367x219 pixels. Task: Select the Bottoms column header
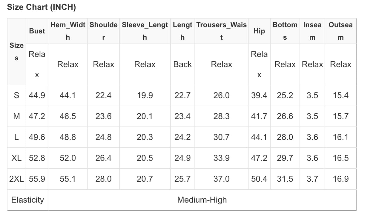coord(285,31)
